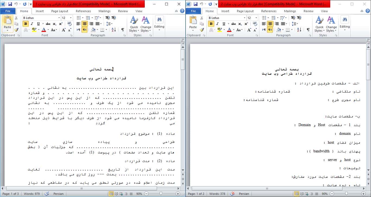Click Save icon in left window title bar
The width and height of the screenshot is (371, 197).
click(10, 4)
